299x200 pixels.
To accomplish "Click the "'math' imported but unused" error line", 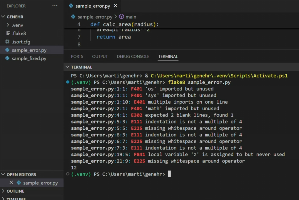I will tap(145, 109).
